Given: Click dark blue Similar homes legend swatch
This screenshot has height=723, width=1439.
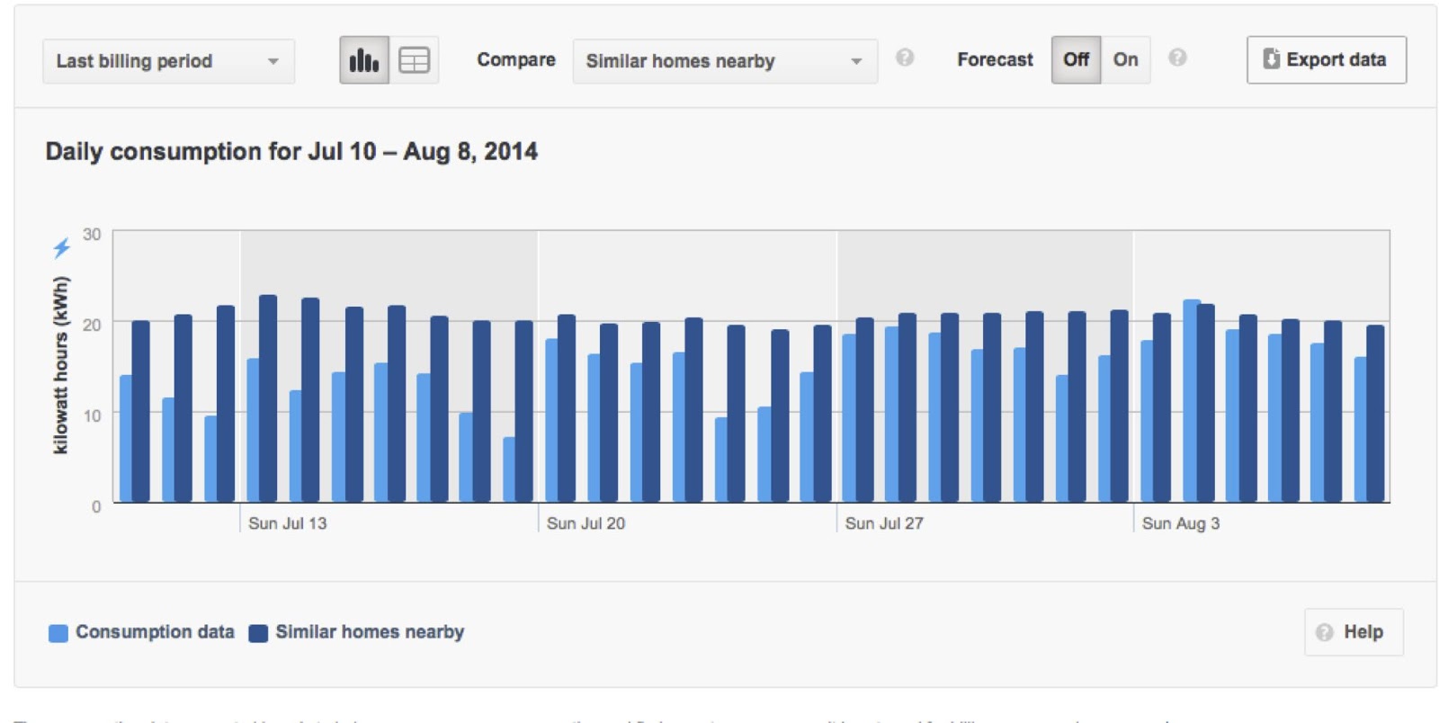Looking at the screenshot, I should coord(258,633).
